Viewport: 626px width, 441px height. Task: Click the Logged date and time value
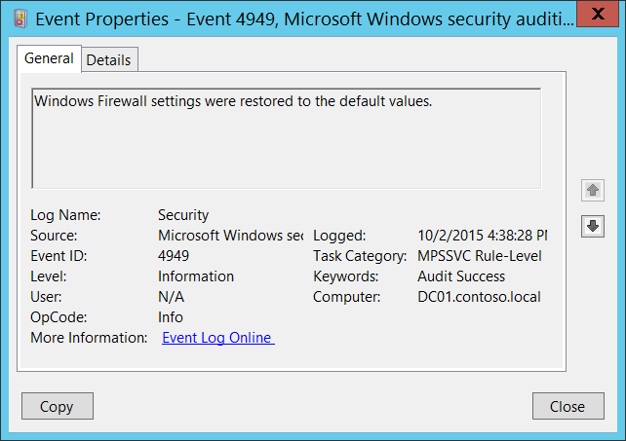click(x=481, y=235)
